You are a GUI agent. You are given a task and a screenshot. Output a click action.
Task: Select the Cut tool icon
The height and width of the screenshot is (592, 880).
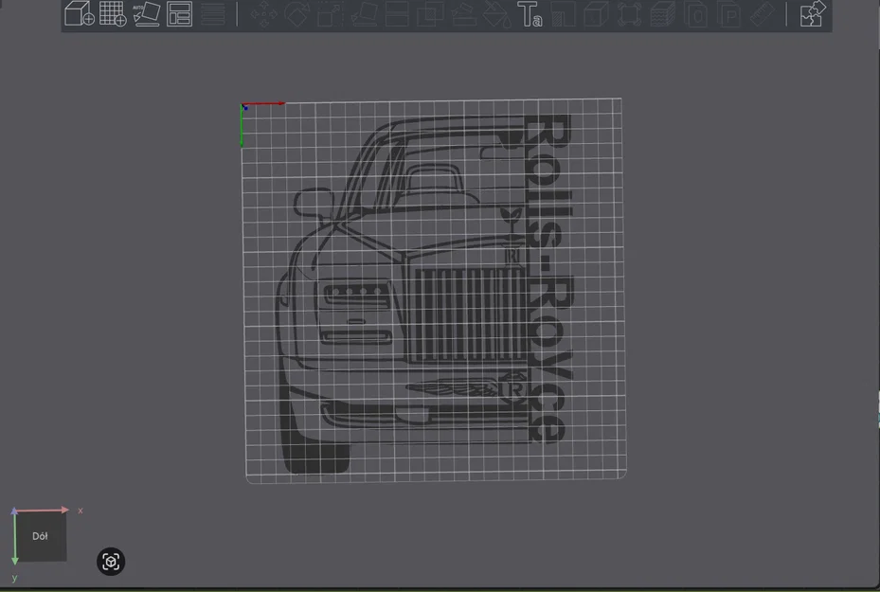coord(397,14)
